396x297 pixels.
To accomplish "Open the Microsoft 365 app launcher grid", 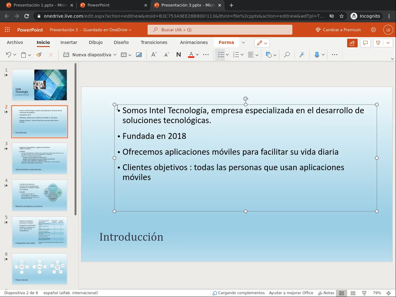I will coord(7,30).
